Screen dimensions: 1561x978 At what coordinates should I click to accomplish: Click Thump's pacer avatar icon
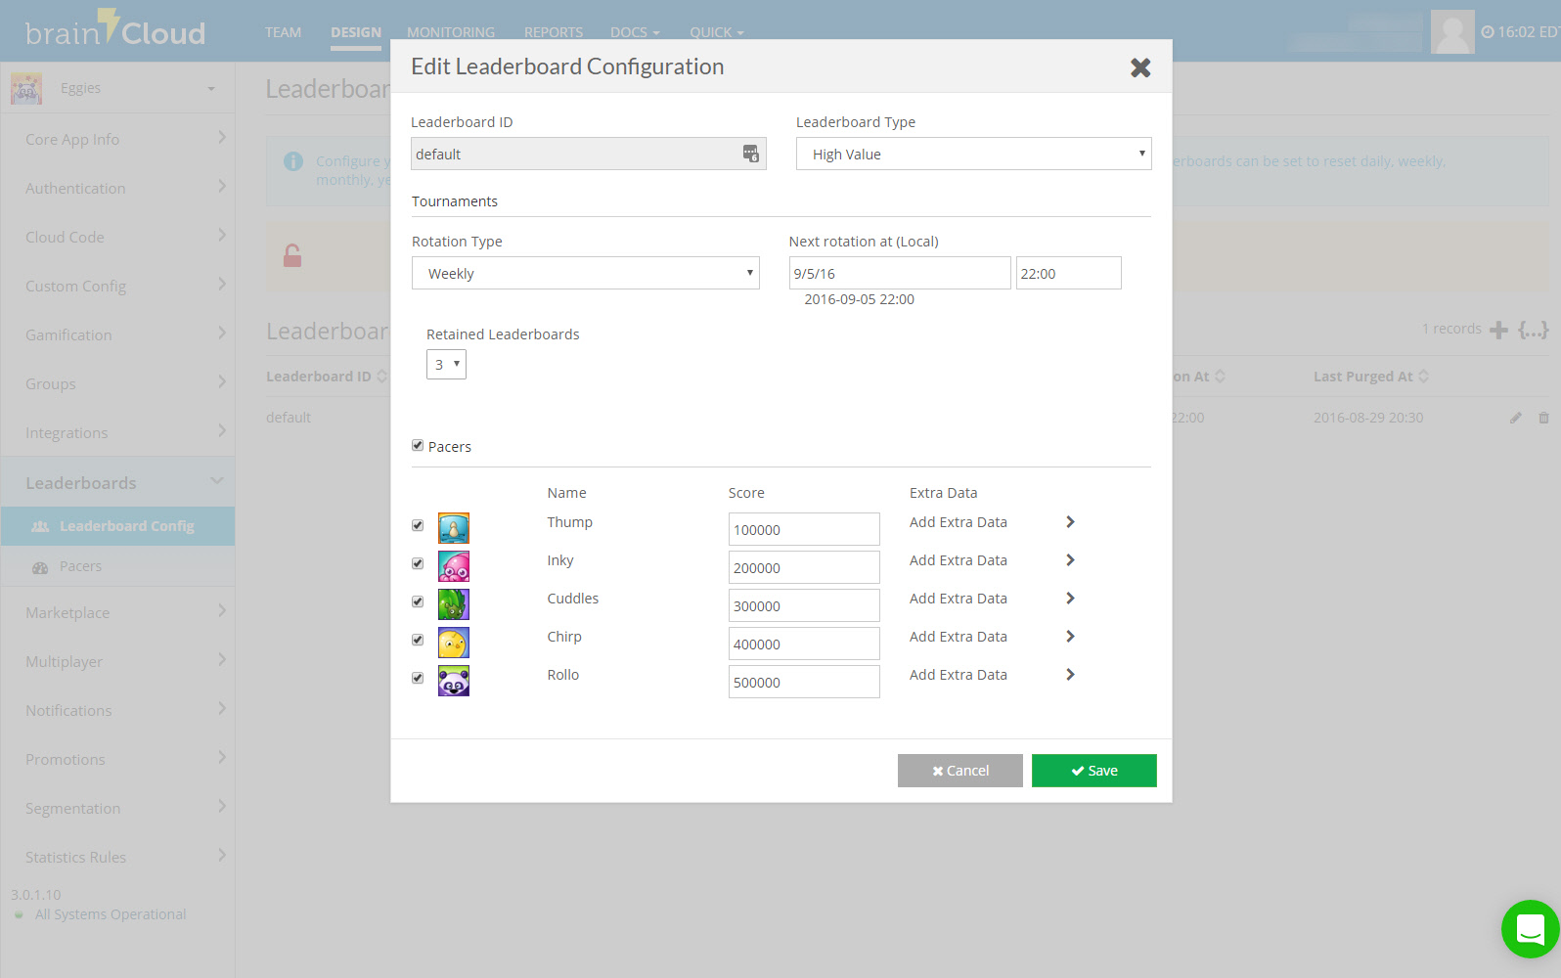tap(453, 528)
